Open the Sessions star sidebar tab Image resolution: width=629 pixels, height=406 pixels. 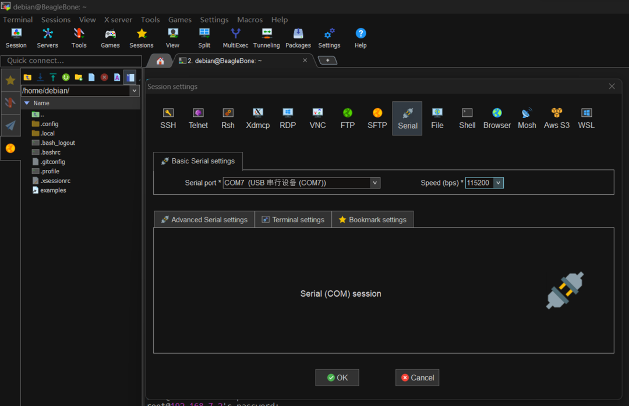[x=10, y=80]
